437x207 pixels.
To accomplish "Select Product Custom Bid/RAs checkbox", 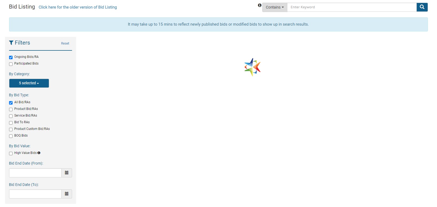I will click(11, 129).
